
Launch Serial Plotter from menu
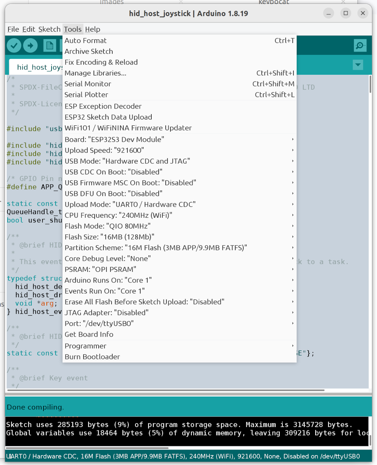[180, 95]
